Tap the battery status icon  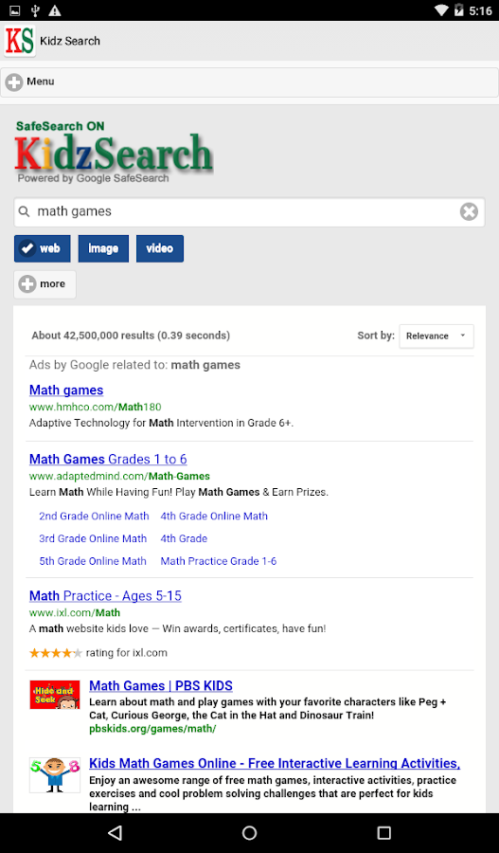(x=459, y=10)
